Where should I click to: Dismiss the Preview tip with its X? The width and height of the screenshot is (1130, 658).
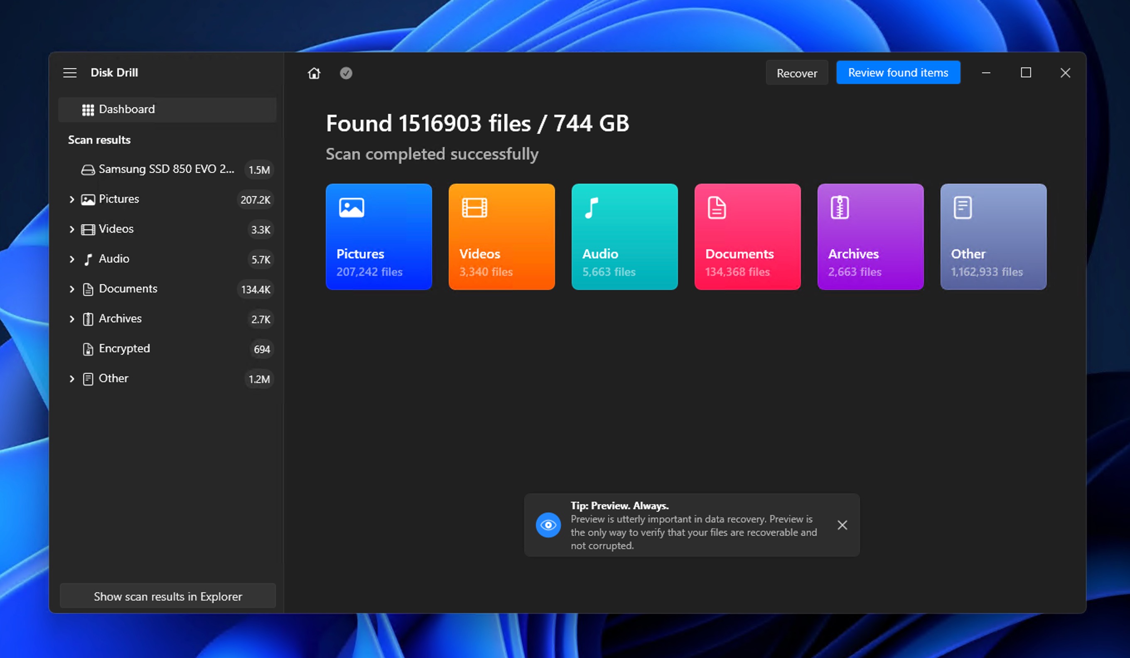[842, 525]
